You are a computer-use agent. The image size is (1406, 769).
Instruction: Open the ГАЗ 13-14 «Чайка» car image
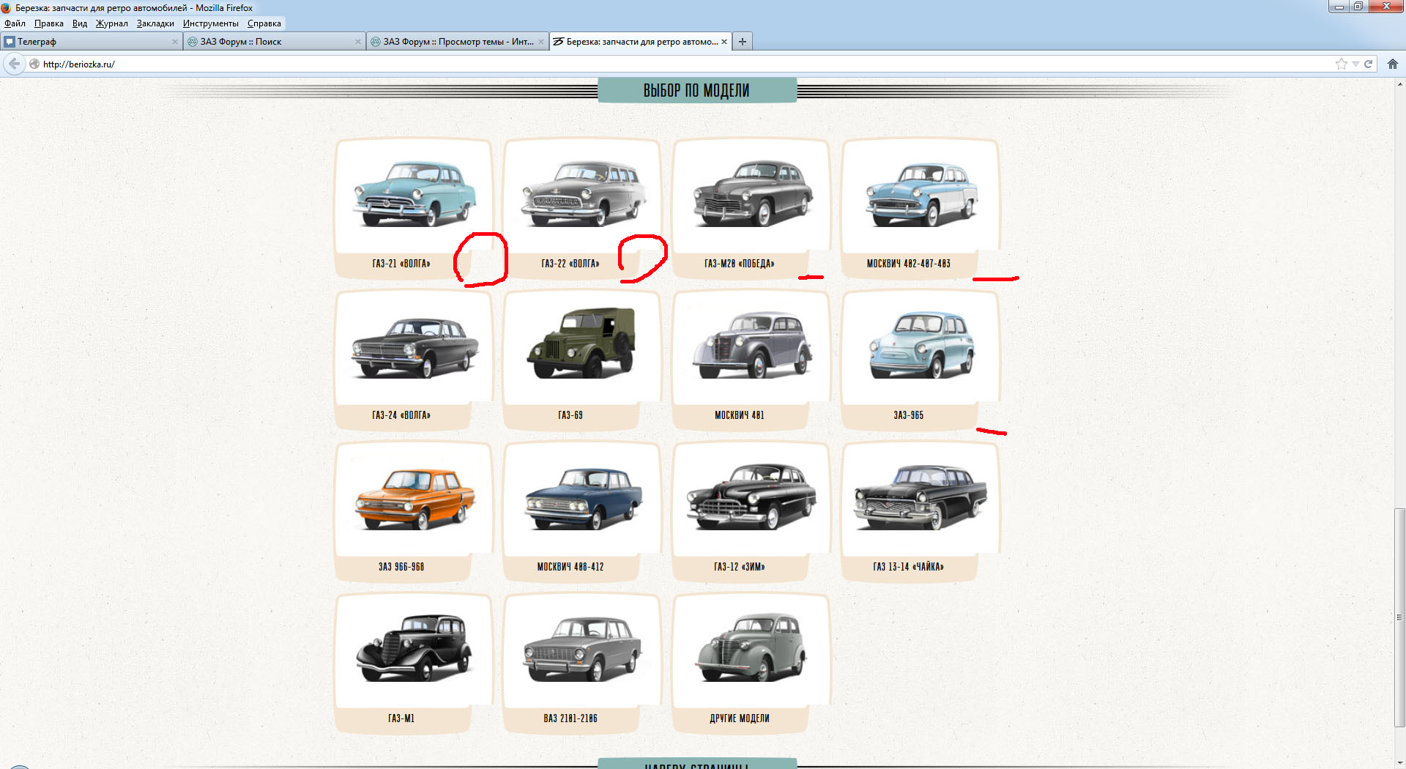point(922,498)
